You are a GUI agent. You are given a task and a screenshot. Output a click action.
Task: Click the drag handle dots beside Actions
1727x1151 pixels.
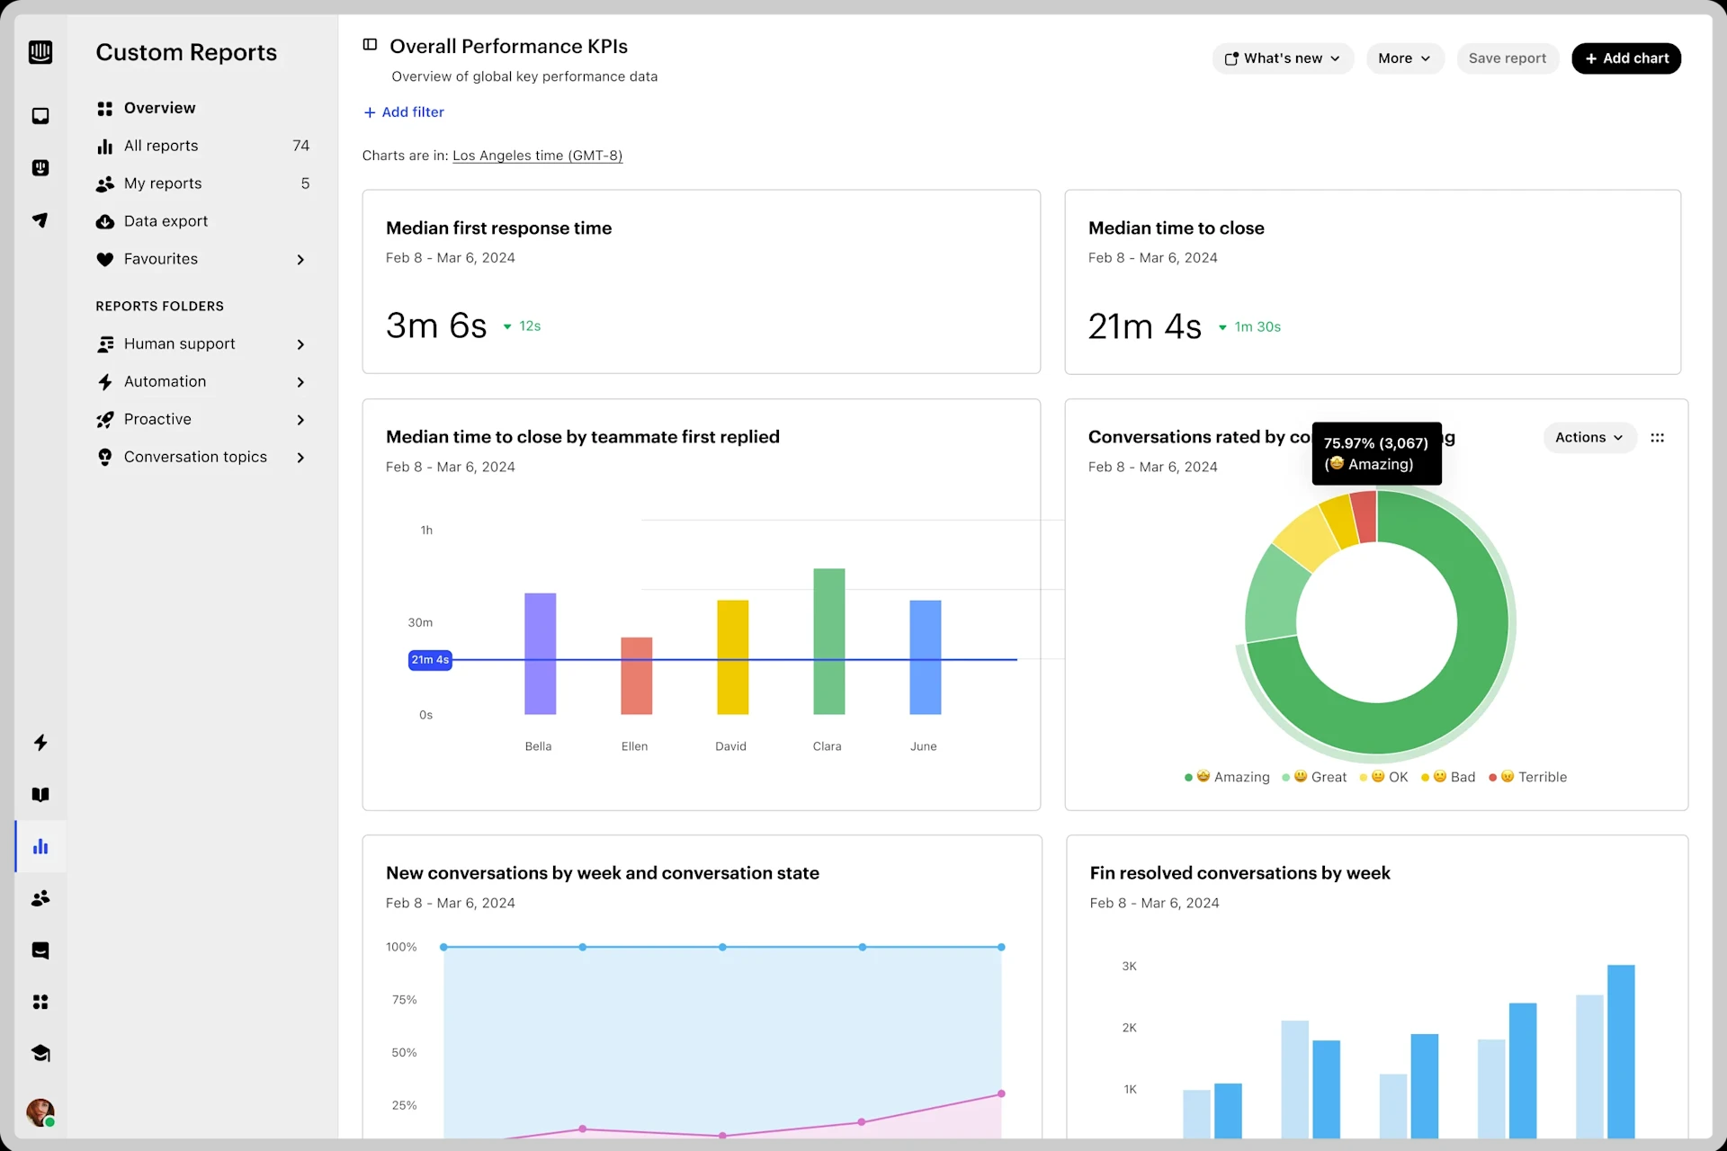tap(1657, 438)
